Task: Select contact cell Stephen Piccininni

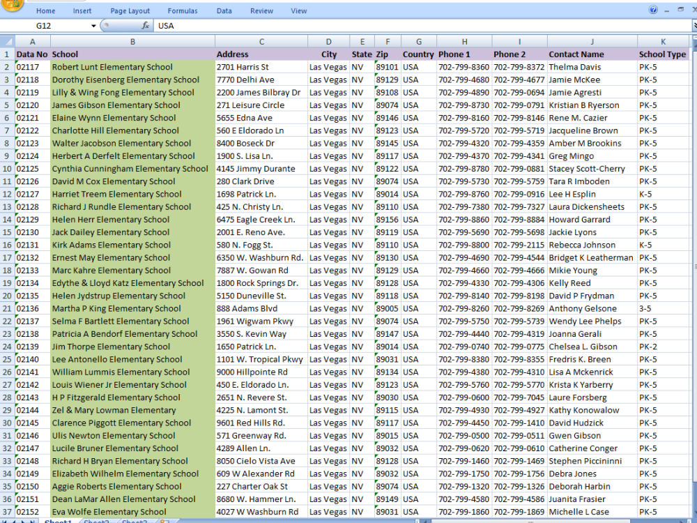Action: 592,461
